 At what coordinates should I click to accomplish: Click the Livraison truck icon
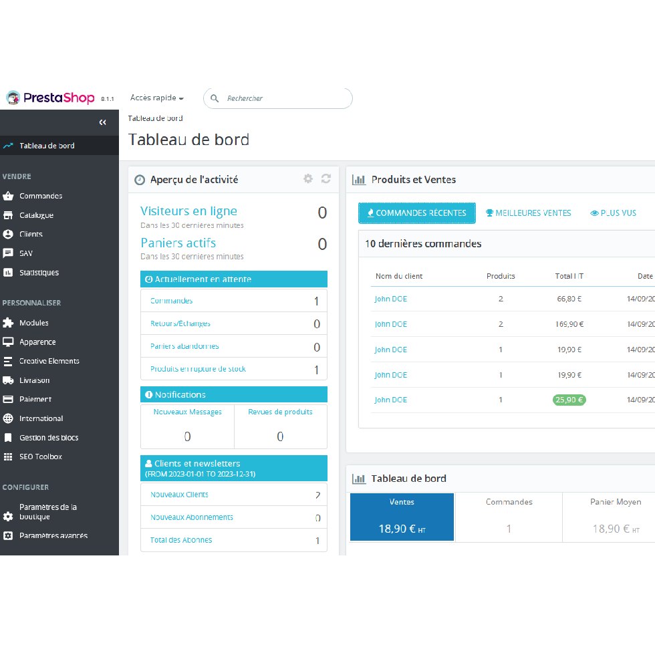[x=8, y=380]
